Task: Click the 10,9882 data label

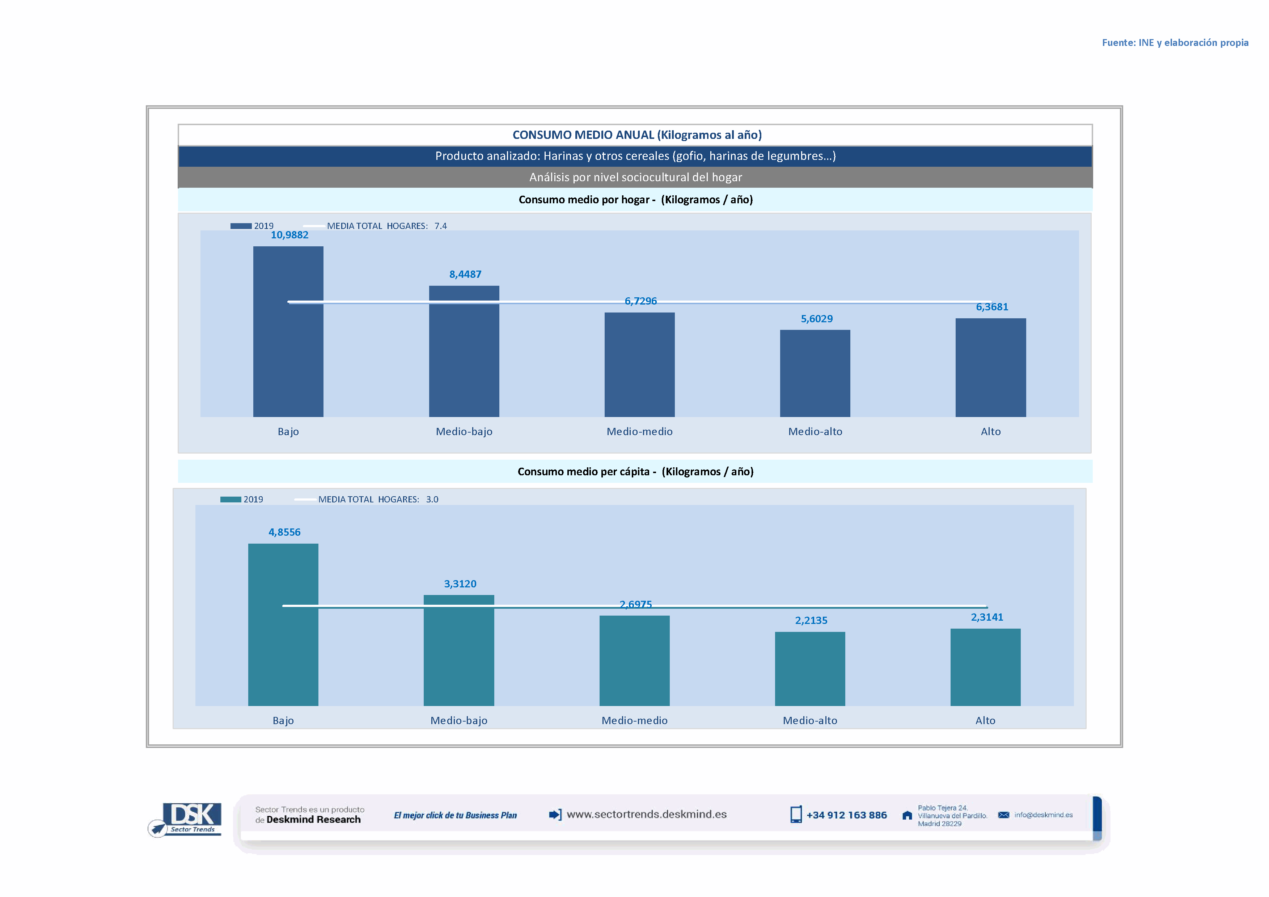Action: (x=289, y=235)
